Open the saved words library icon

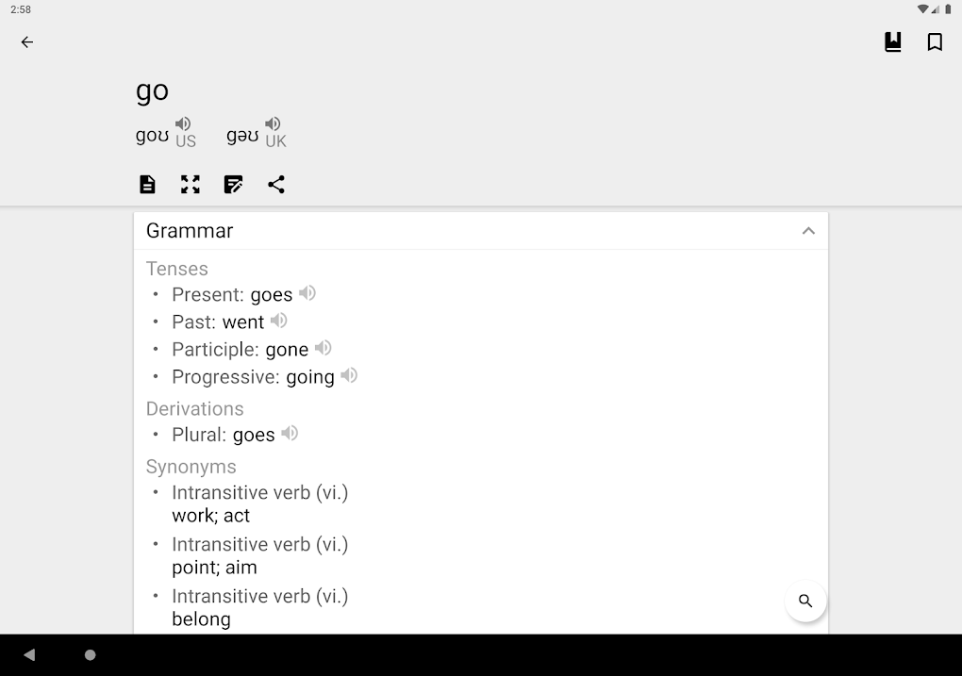[x=892, y=41]
